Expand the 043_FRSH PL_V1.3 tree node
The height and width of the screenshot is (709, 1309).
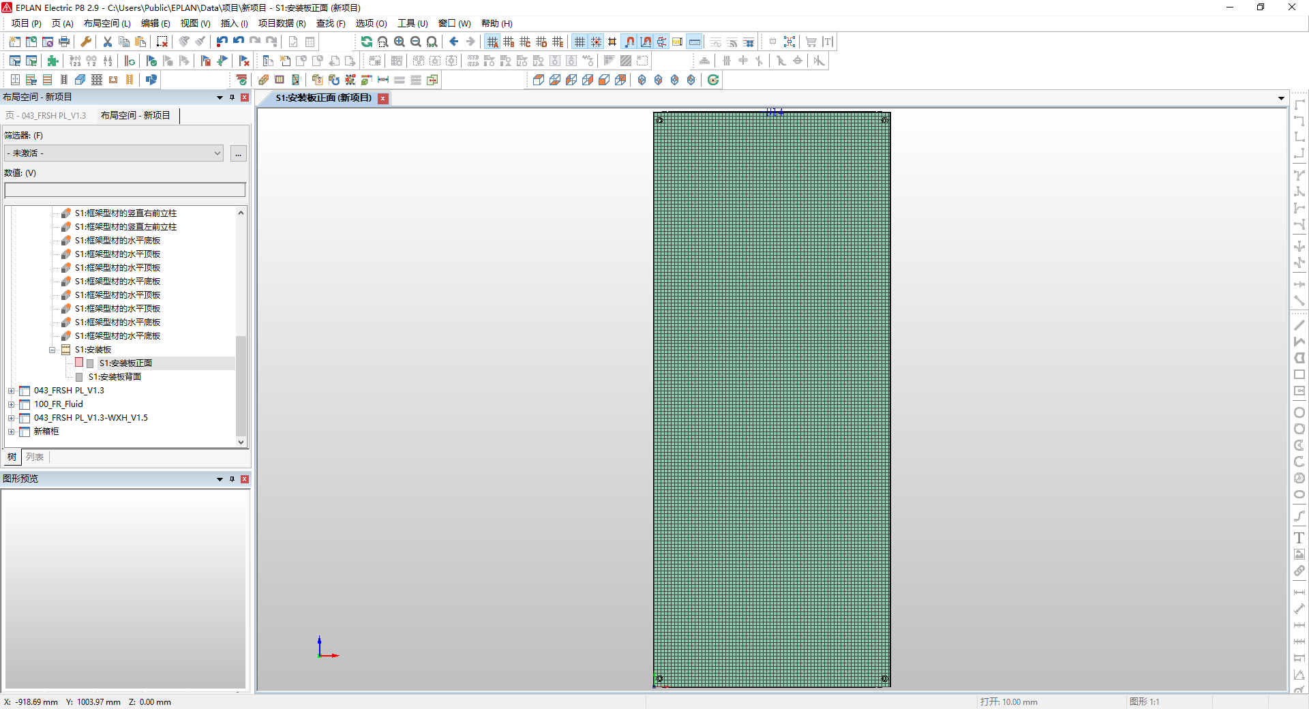click(11, 391)
